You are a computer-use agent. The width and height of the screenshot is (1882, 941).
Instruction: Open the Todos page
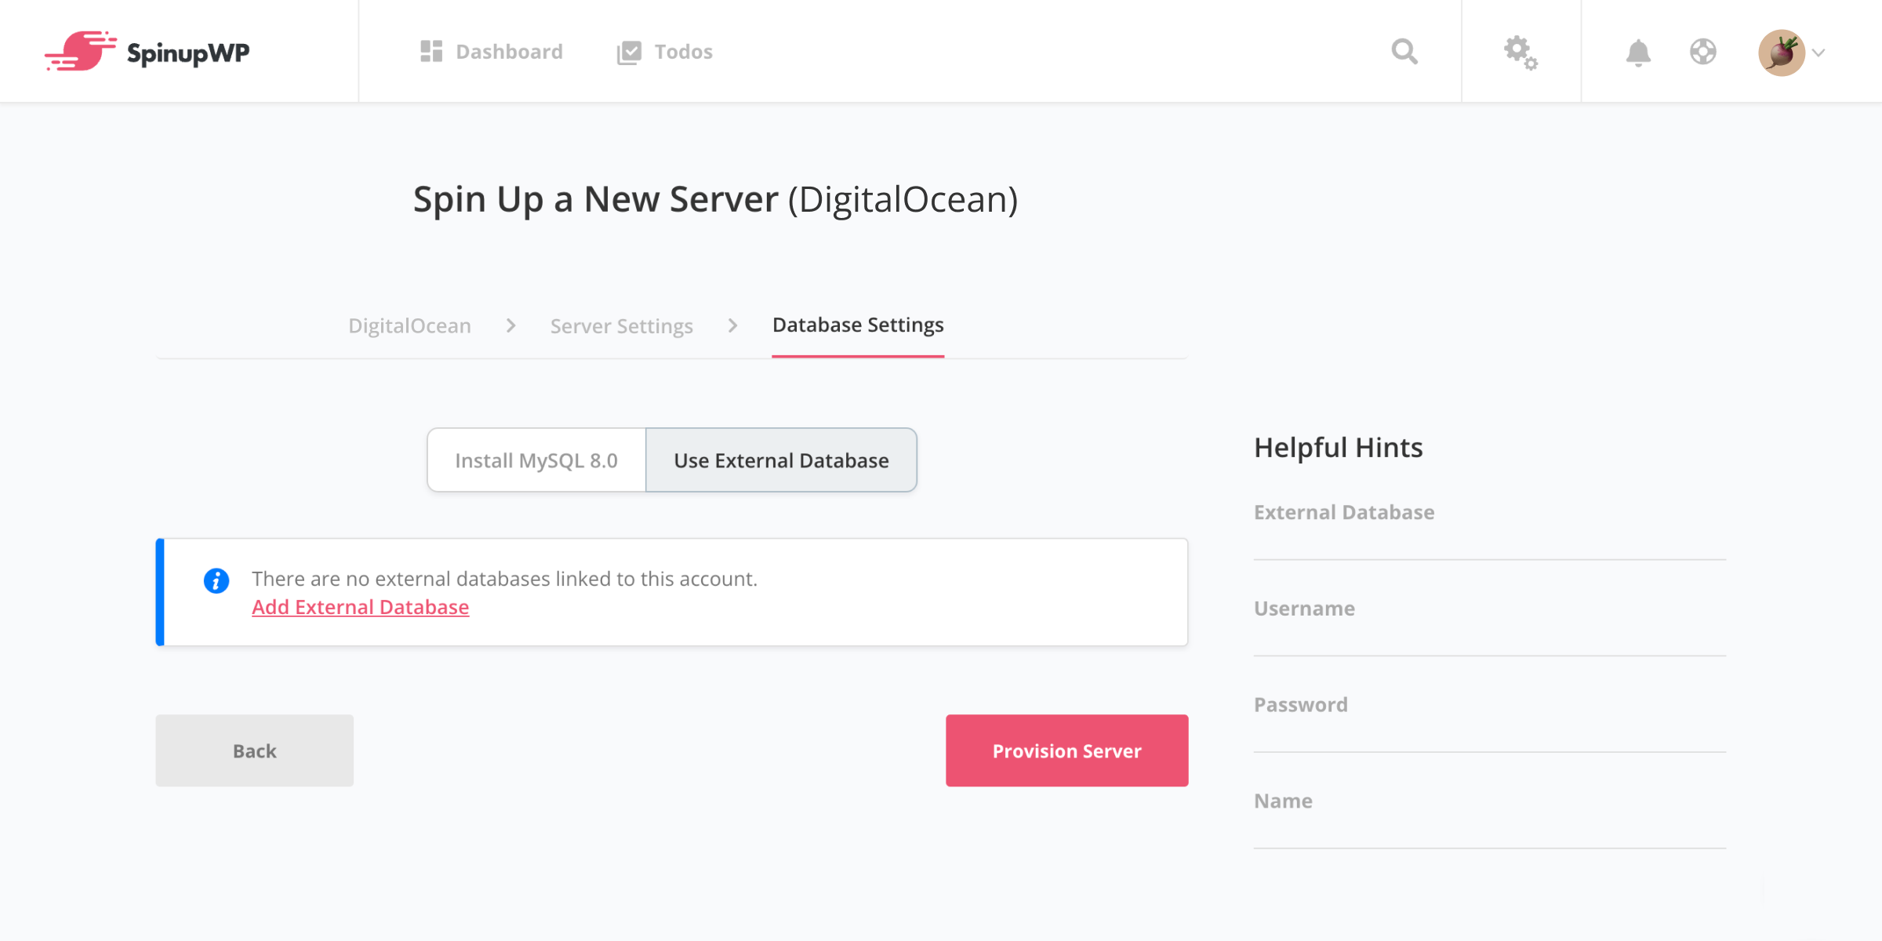coord(665,52)
